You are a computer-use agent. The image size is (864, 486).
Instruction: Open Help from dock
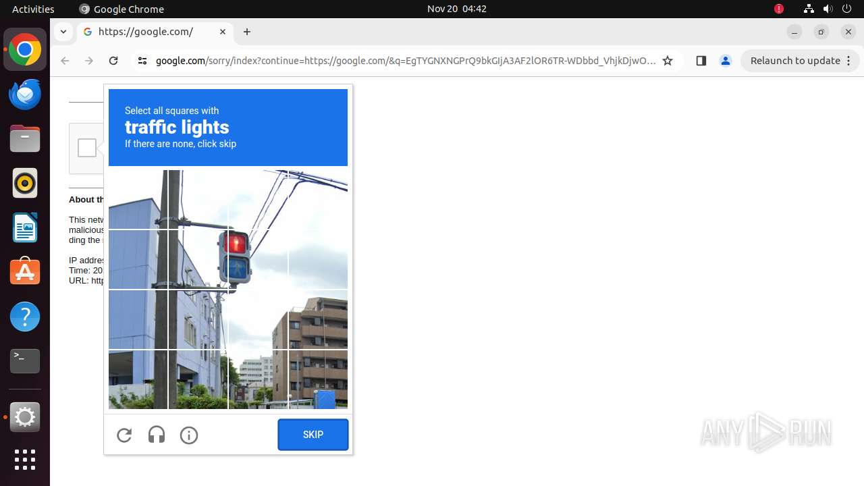[x=25, y=317]
